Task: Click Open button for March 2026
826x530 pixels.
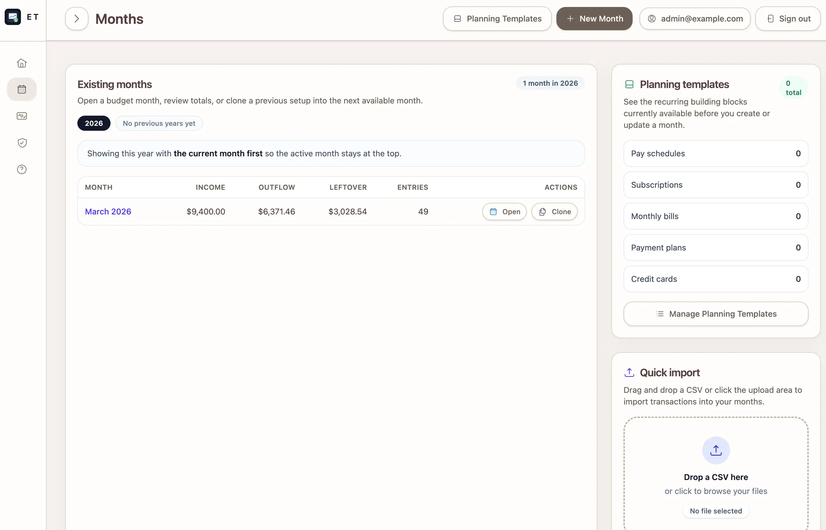Action: pos(504,212)
